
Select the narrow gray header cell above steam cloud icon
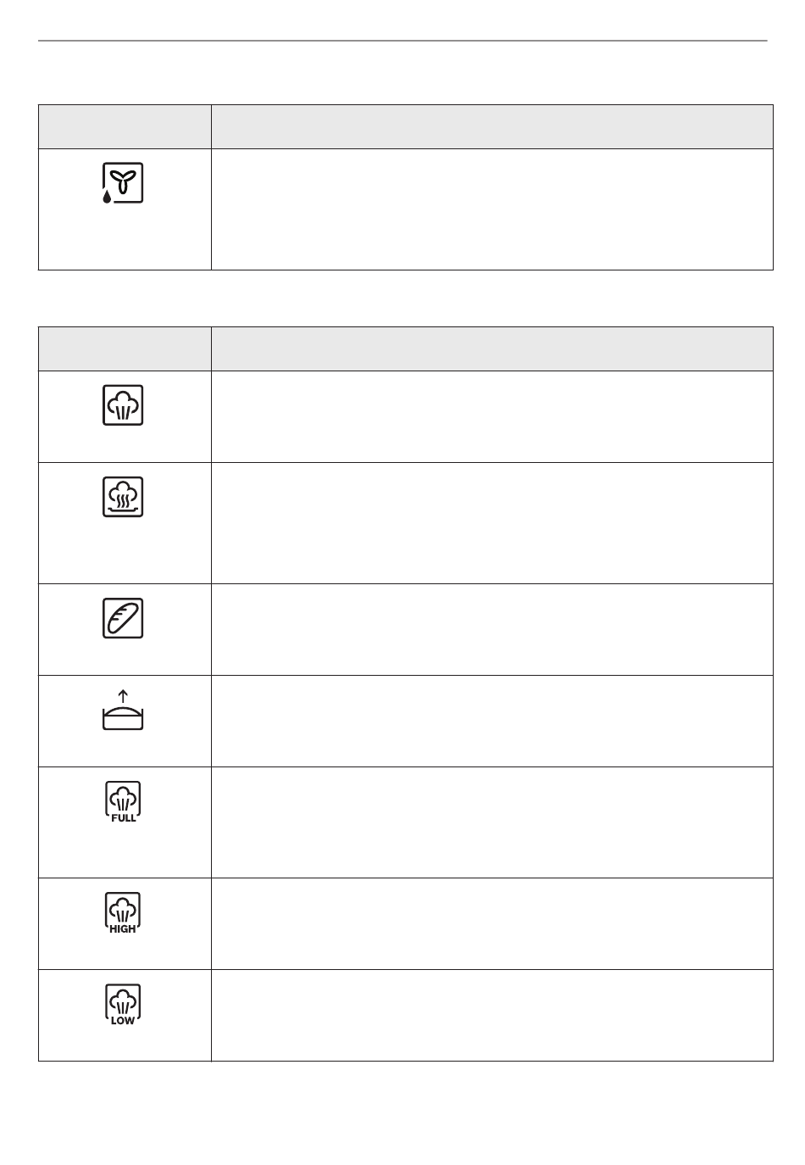pyautogui.click(x=125, y=348)
